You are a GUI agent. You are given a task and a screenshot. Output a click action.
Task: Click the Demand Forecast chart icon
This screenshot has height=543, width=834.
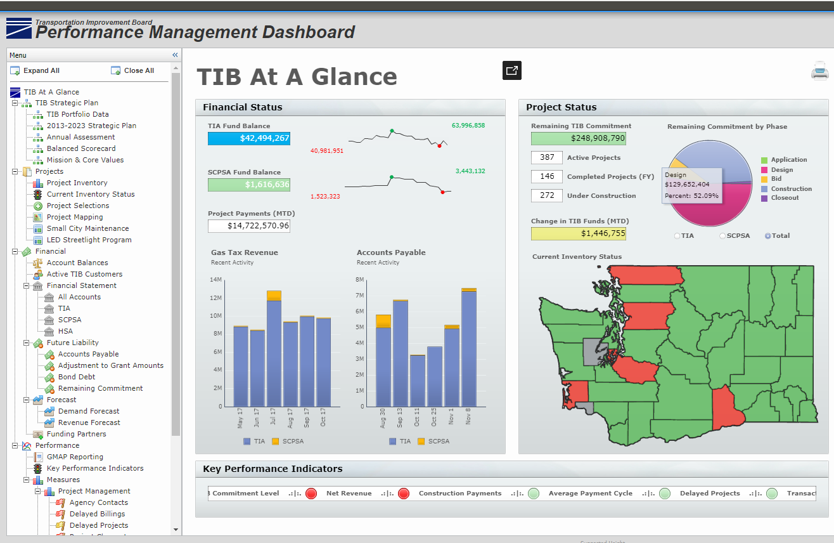tap(49, 412)
